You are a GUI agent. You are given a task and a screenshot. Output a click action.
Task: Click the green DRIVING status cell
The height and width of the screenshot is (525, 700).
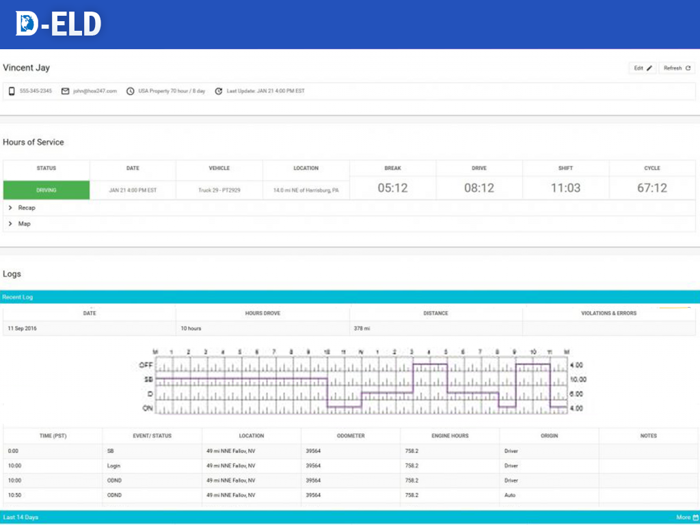point(46,190)
